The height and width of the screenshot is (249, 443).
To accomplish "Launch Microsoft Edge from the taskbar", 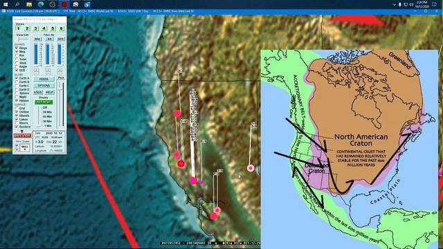I will point(41,5).
